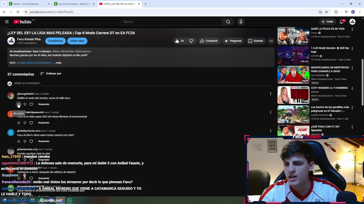This screenshot has width=364, height=204.
Task: Click the Editar vídeo button
Action: (77, 41)
